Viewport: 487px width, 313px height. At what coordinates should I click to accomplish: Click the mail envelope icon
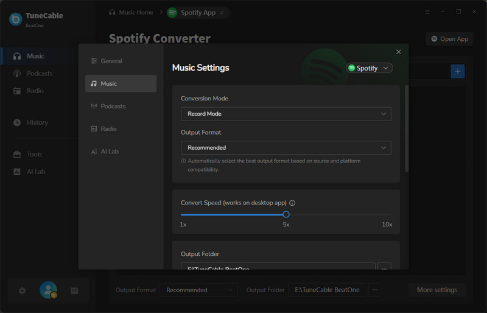(74, 291)
